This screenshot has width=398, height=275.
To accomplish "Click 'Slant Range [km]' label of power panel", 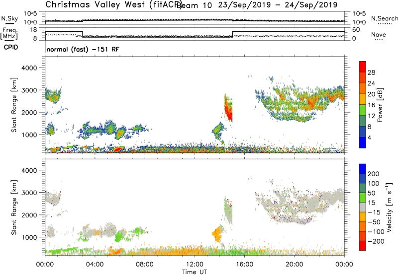I will (14, 105).
